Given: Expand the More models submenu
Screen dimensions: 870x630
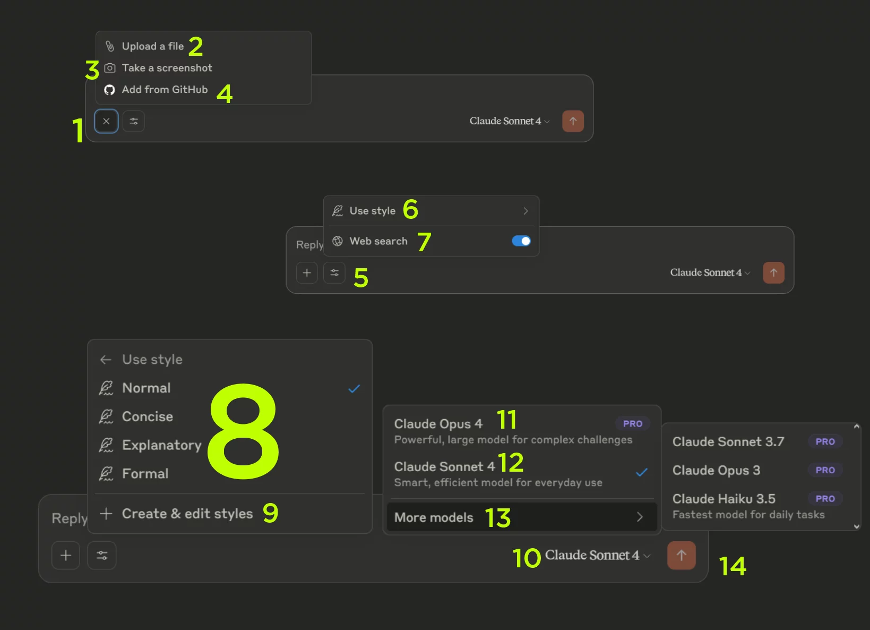Looking at the screenshot, I should 521,517.
